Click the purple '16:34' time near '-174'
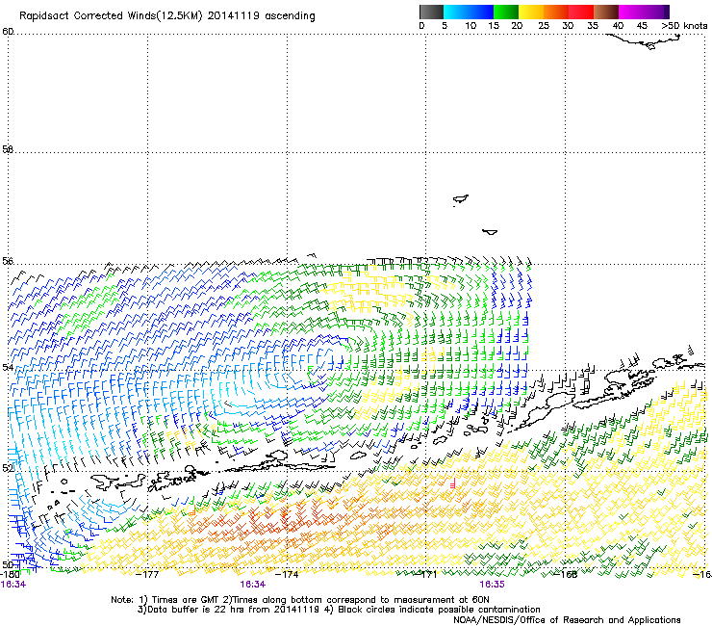Image resolution: width=712 pixels, height=626 pixels. (253, 585)
